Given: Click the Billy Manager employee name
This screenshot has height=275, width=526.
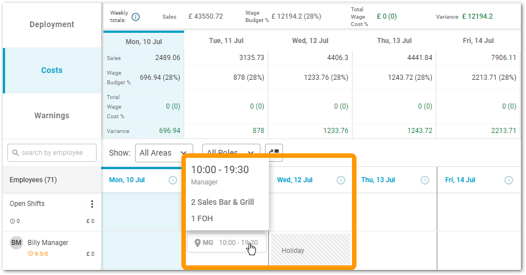Looking at the screenshot, I should pos(48,243).
